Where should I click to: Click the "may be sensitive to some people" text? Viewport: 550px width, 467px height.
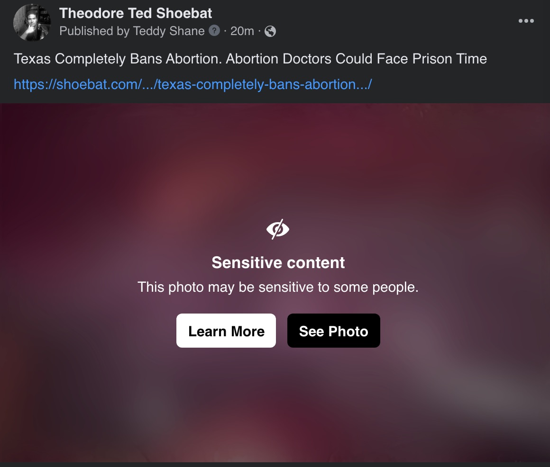(303, 287)
